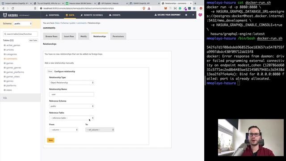
Task: Open the categories table
Action: (12, 54)
